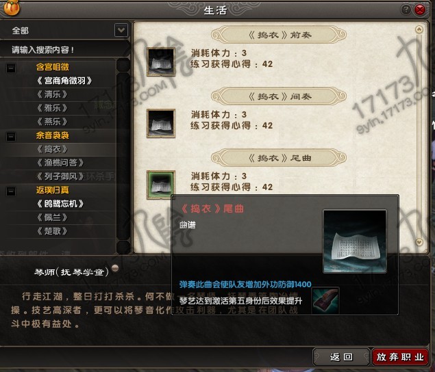435x372 pixels.
Task: Click the round badge beside 琴师(抚琴学童)
Action: click(x=115, y=268)
